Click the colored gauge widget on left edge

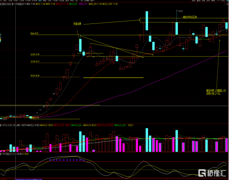click(0, 38)
